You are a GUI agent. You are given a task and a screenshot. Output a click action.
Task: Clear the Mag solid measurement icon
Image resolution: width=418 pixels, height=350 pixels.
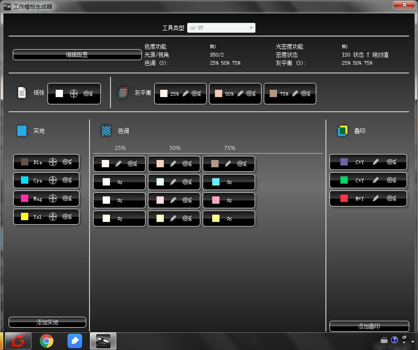[x=67, y=198]
